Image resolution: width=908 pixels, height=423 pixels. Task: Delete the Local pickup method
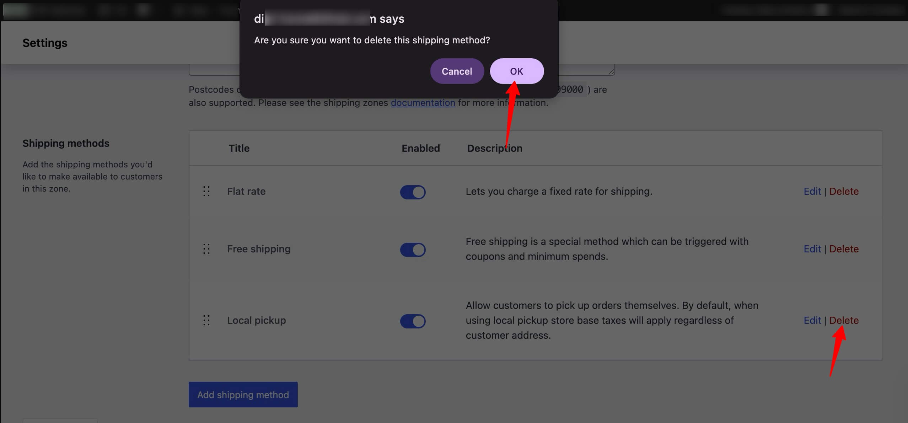point(844,320)
